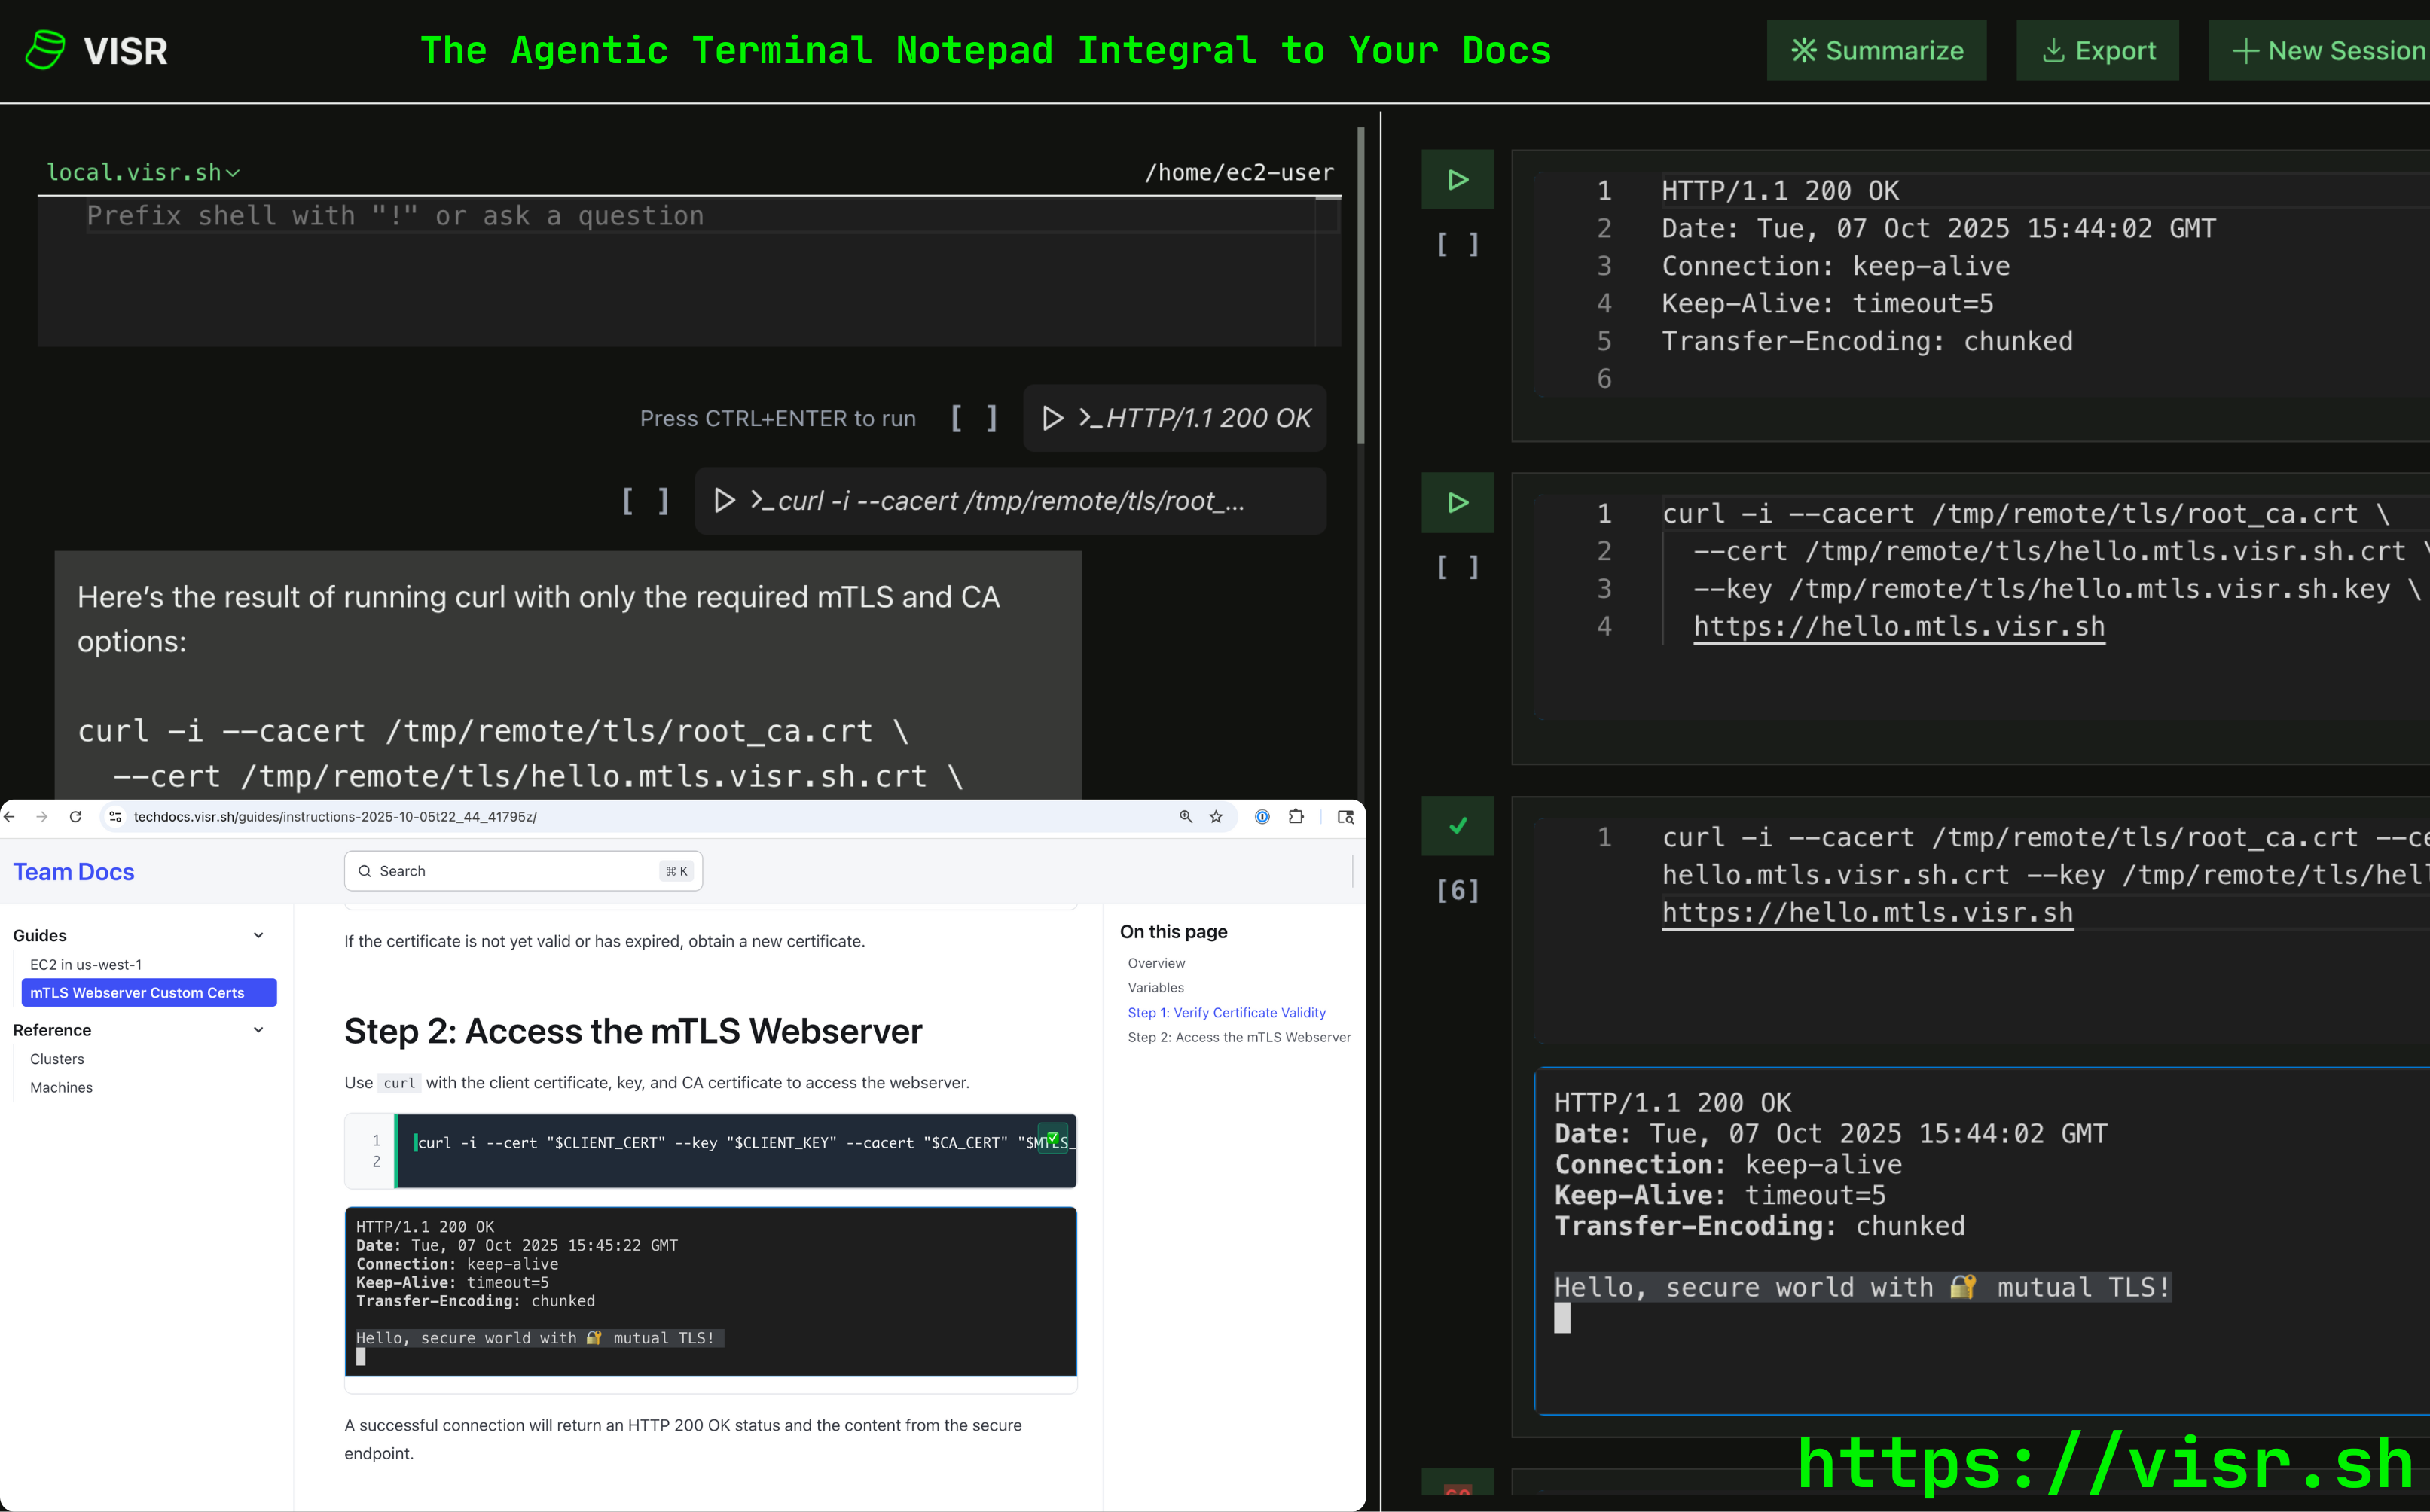Toggle the empty brackets under first run button
Viewport: 2430px width, 1512px height.
(x=1457, y=245)
